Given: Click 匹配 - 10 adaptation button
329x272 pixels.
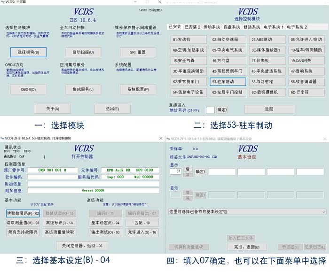Looking at the screenshot, I should [x=141, y=223].
